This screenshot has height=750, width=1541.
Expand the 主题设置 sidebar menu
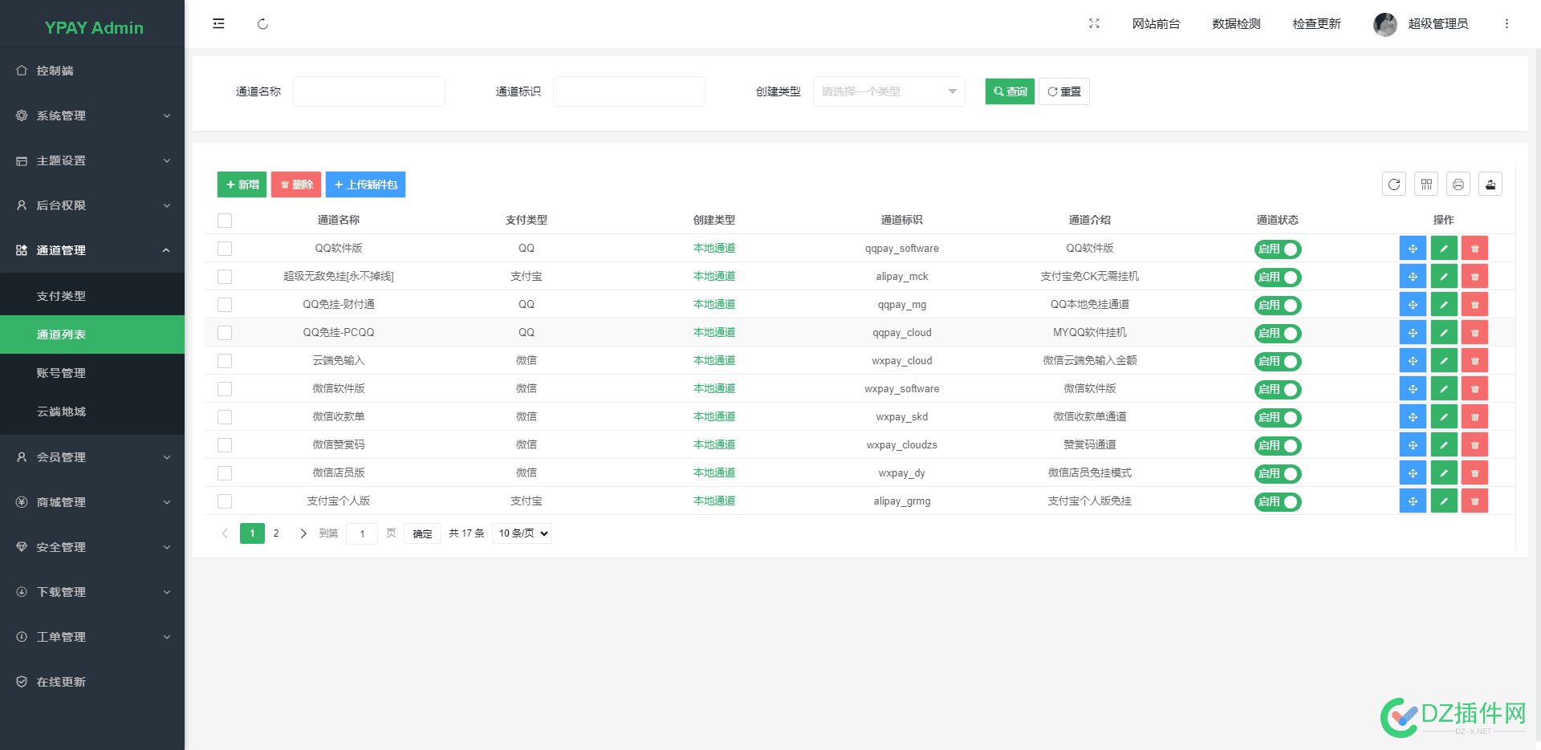[92, 160]
